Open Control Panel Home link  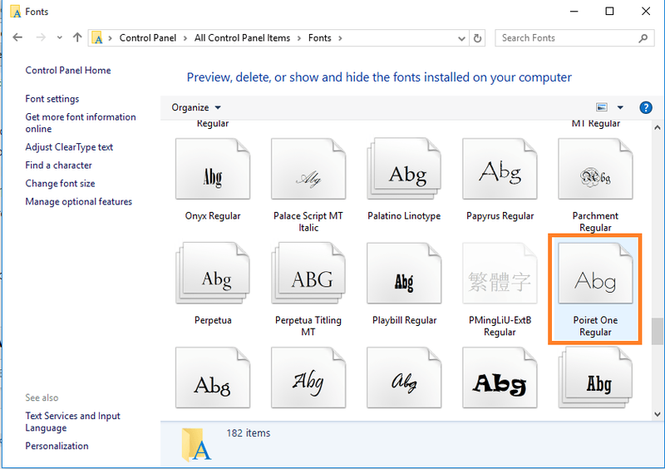click(x=68, y=71)
